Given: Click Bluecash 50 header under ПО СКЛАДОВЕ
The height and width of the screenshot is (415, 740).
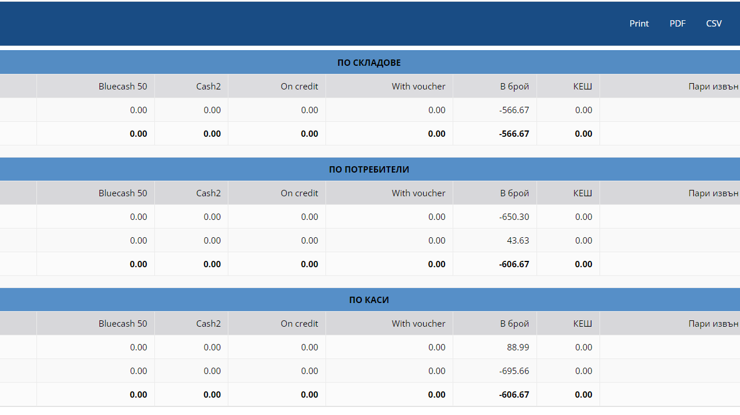Looking at the screenshot, I should click(123, 87).
